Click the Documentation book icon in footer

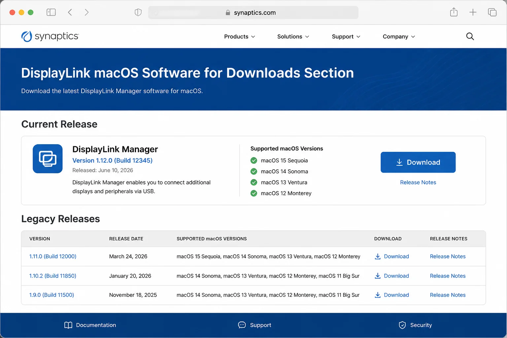(x=68, y=325)
